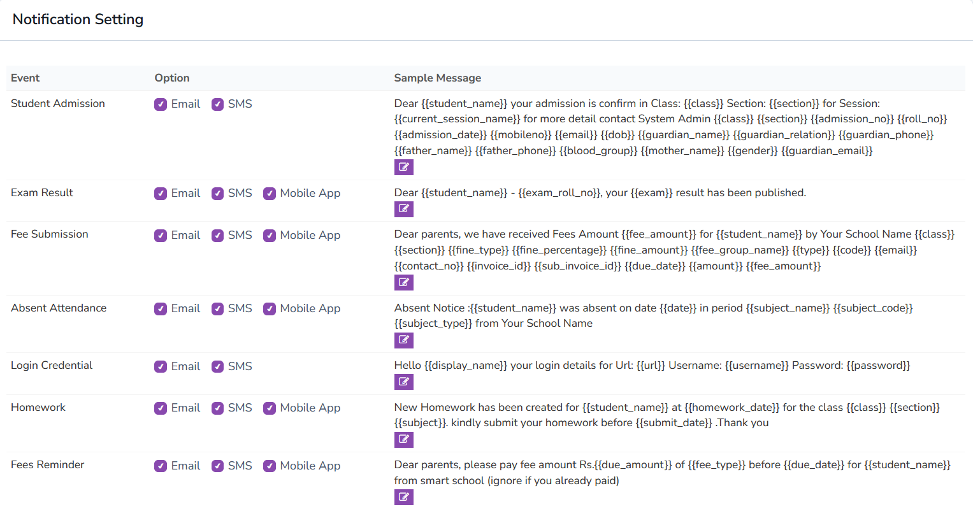Disable Mobile App for Fee Submission
The height and width of the screenshot is (509, 973).
point(270,236)
